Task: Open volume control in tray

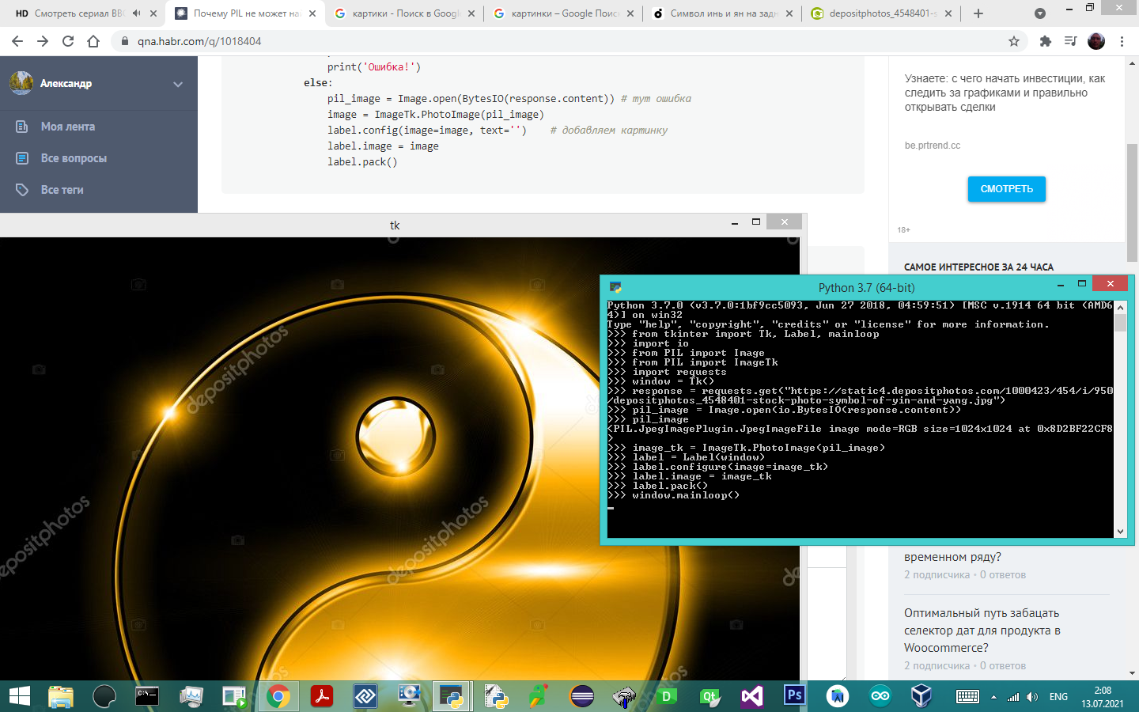Action: tap(1032, 697)
